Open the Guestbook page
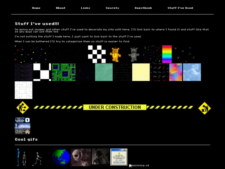The height and width of the screenshot is (169, 225). point(143,8)
